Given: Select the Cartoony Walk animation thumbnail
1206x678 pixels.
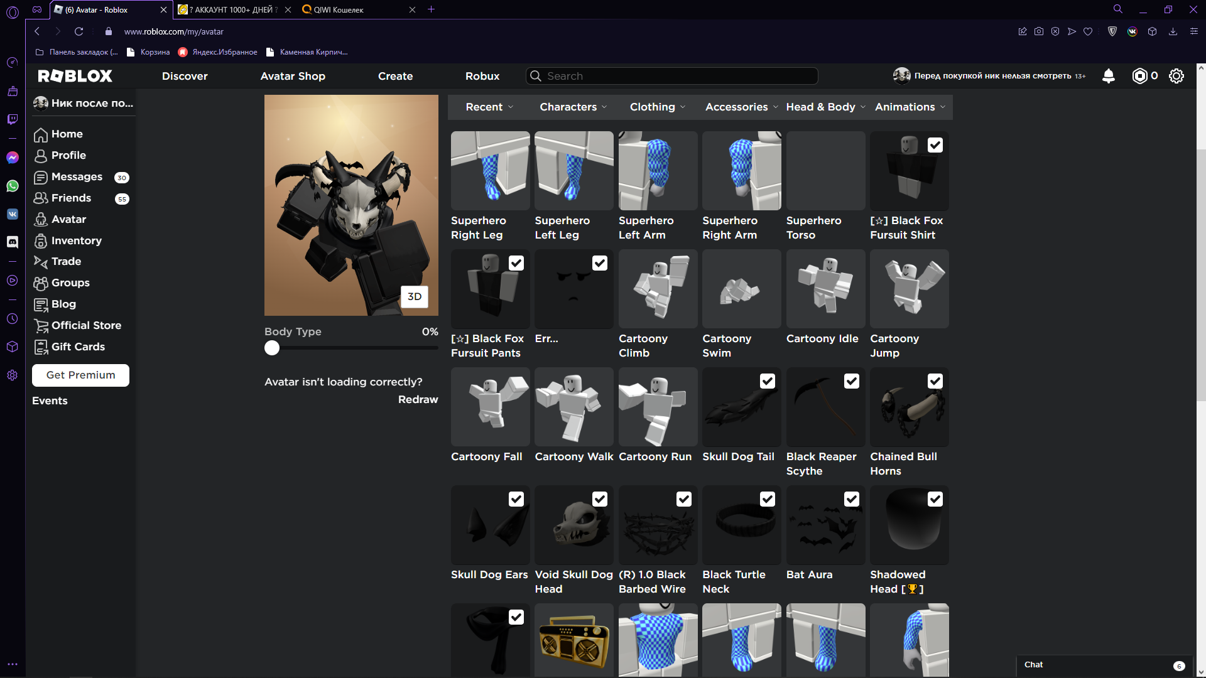Looking at the screenshot, I should tap(574, 407).
